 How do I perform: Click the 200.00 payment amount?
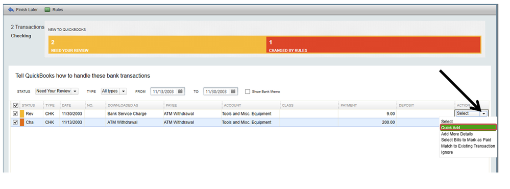point(388,122)
